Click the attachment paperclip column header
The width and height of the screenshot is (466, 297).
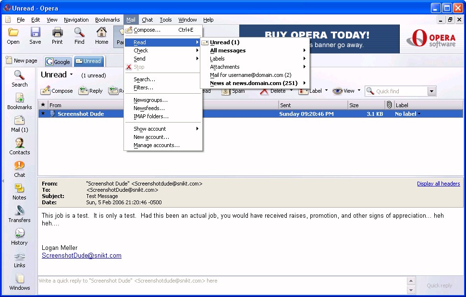point(389,105)
